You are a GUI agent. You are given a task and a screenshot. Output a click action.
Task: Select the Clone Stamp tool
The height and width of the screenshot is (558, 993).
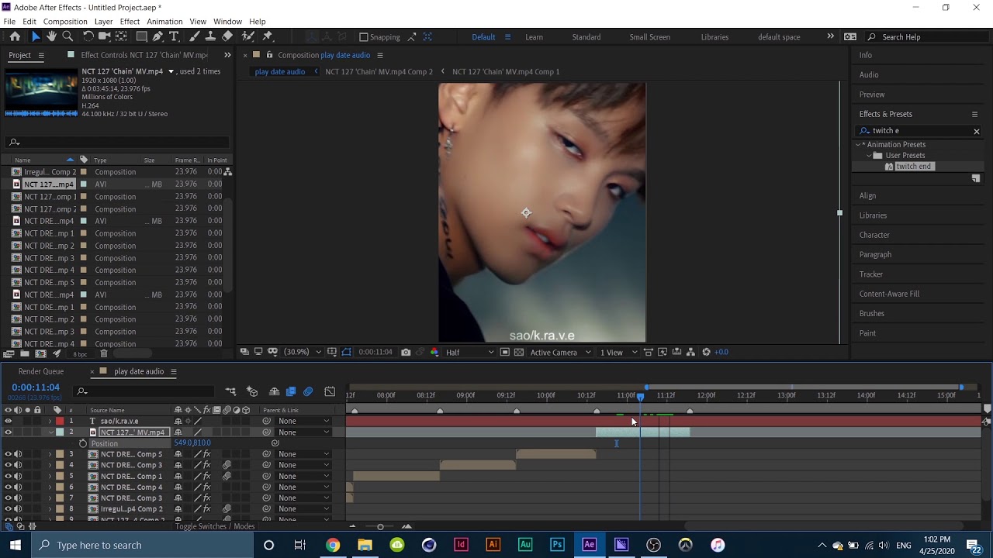210,36
